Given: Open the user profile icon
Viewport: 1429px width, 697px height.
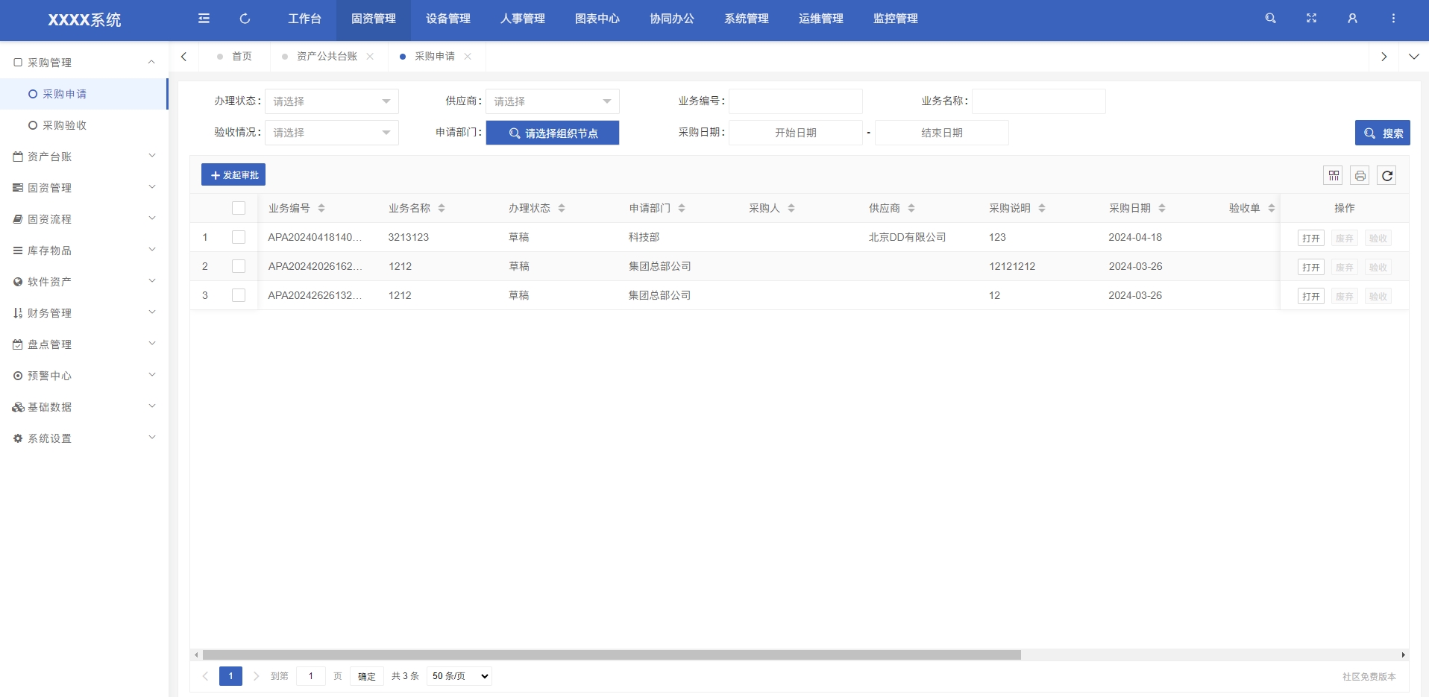Looking at the screenshot, I should point(1352,18).
